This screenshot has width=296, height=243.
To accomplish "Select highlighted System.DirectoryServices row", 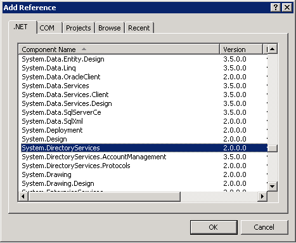I will [144, 148].
